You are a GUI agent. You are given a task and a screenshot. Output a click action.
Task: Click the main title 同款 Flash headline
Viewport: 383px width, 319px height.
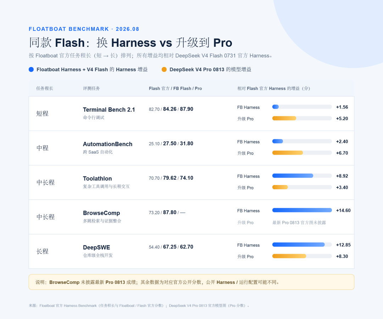[x=131, y=43]
